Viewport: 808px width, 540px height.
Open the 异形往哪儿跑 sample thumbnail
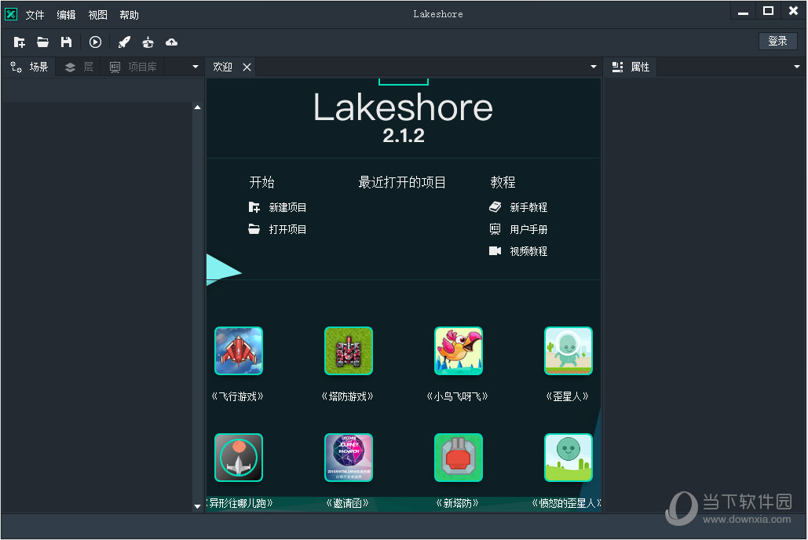(x=239, y=458)
